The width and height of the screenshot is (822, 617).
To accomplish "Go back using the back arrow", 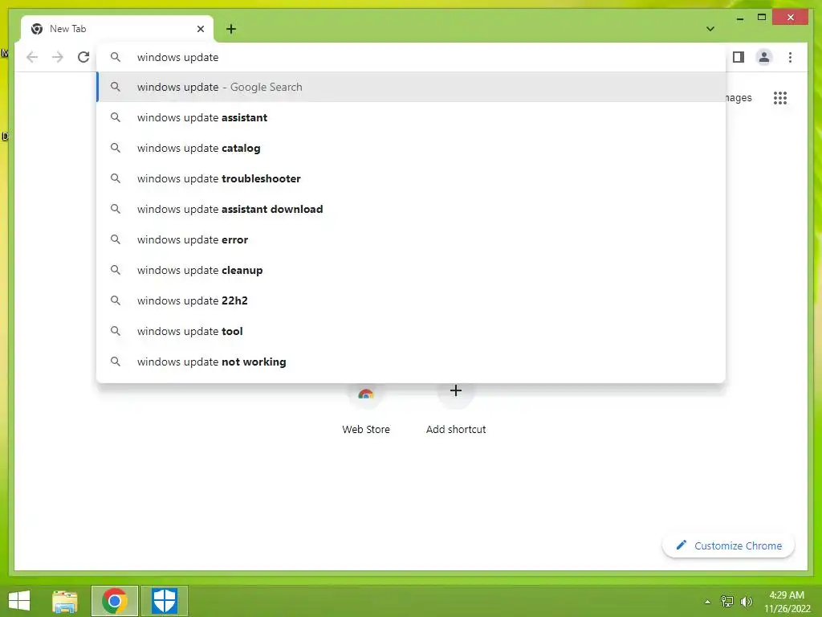I will coord(32,57).
